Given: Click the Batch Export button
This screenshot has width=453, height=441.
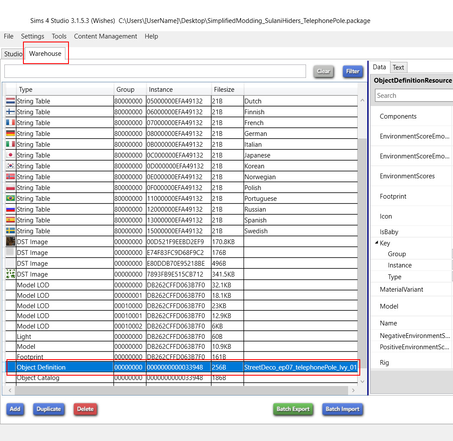Looking at the screenshot, I should pyautogui.click(x=293, y=409).
